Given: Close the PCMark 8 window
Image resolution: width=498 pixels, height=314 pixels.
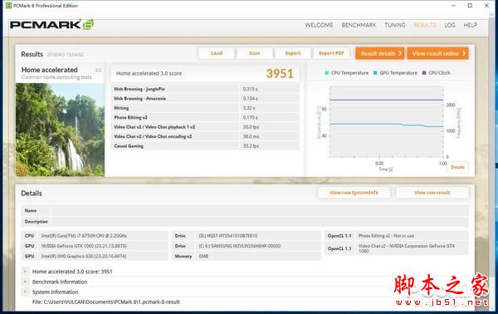Looking at the screenshot, I should pos(486,6).
